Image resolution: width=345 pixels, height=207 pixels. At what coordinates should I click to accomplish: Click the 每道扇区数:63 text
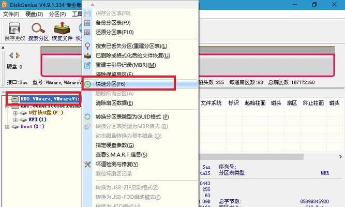point(246,83)
